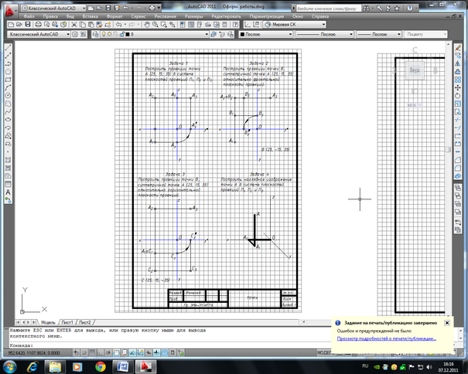
Task: Choose the Mirror tool in Modify toolbar
Action: [458, 63]
